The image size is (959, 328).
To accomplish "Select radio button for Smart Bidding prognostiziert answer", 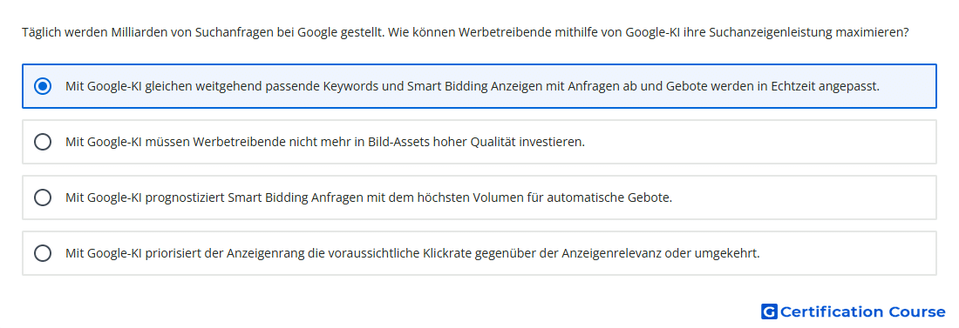I will 43,197.
